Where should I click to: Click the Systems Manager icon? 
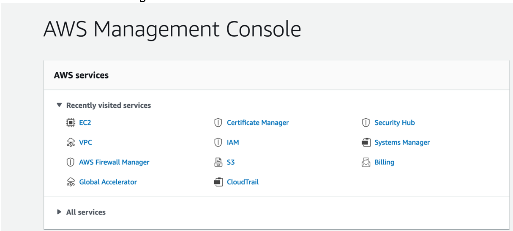[x=366, y=143]
